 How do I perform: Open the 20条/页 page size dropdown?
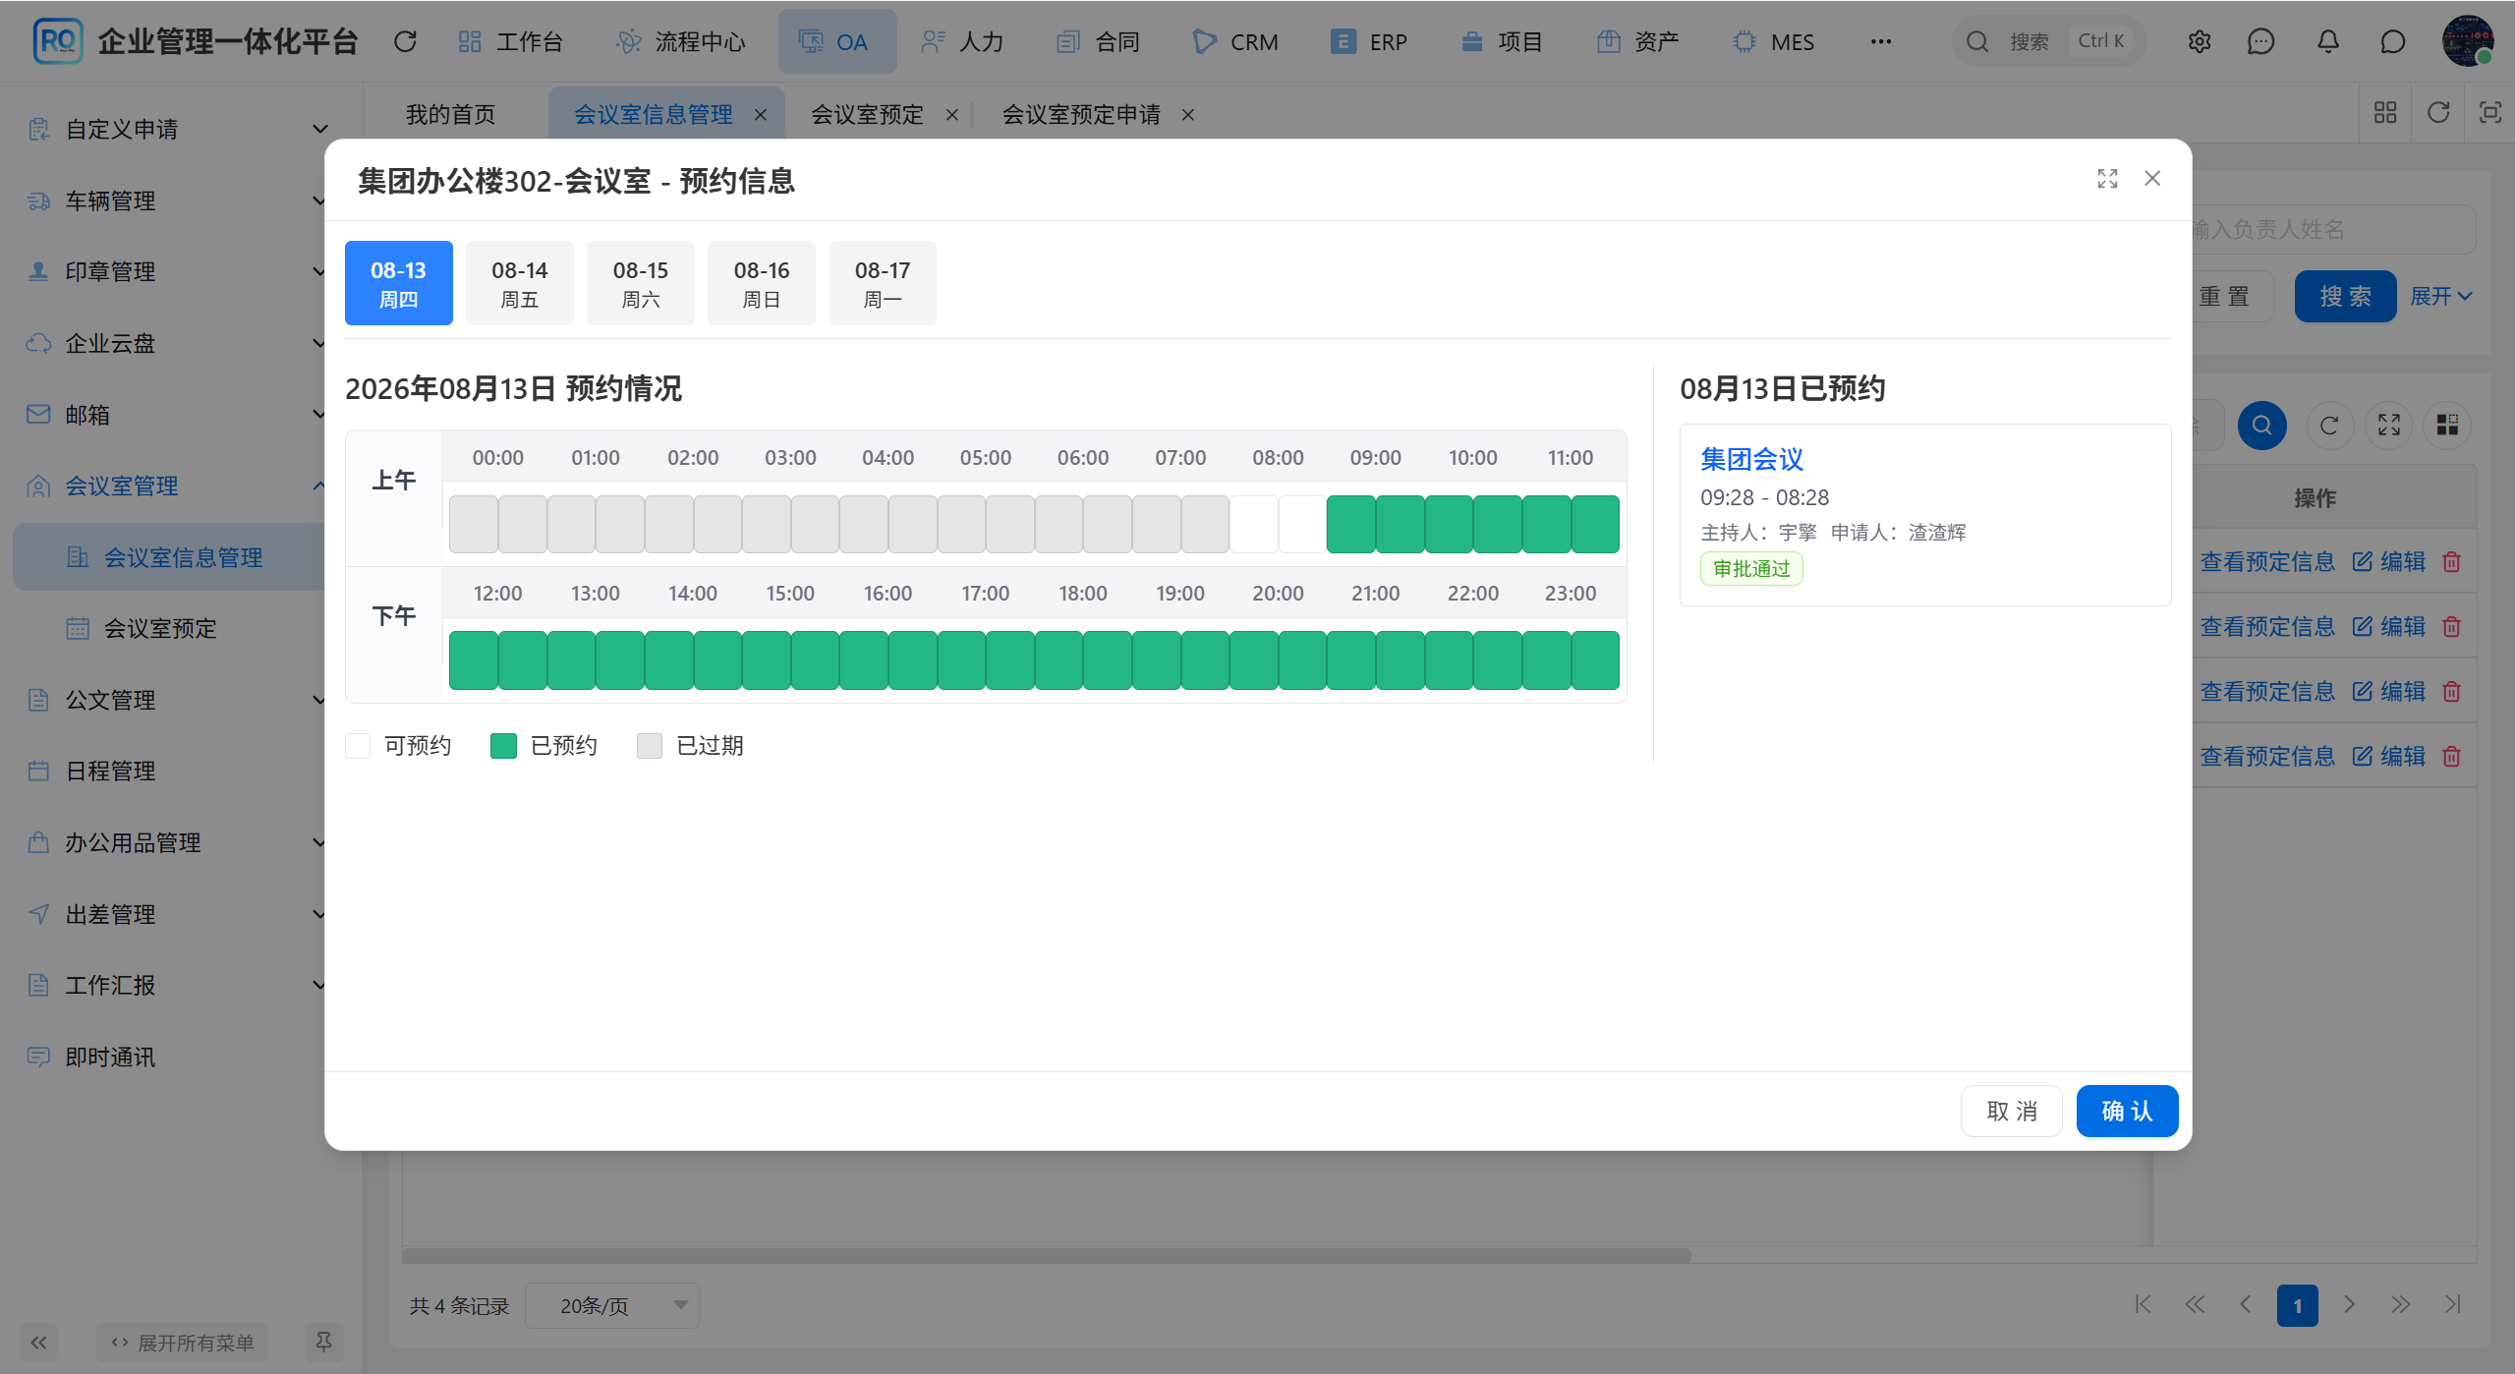[612, 1305]
